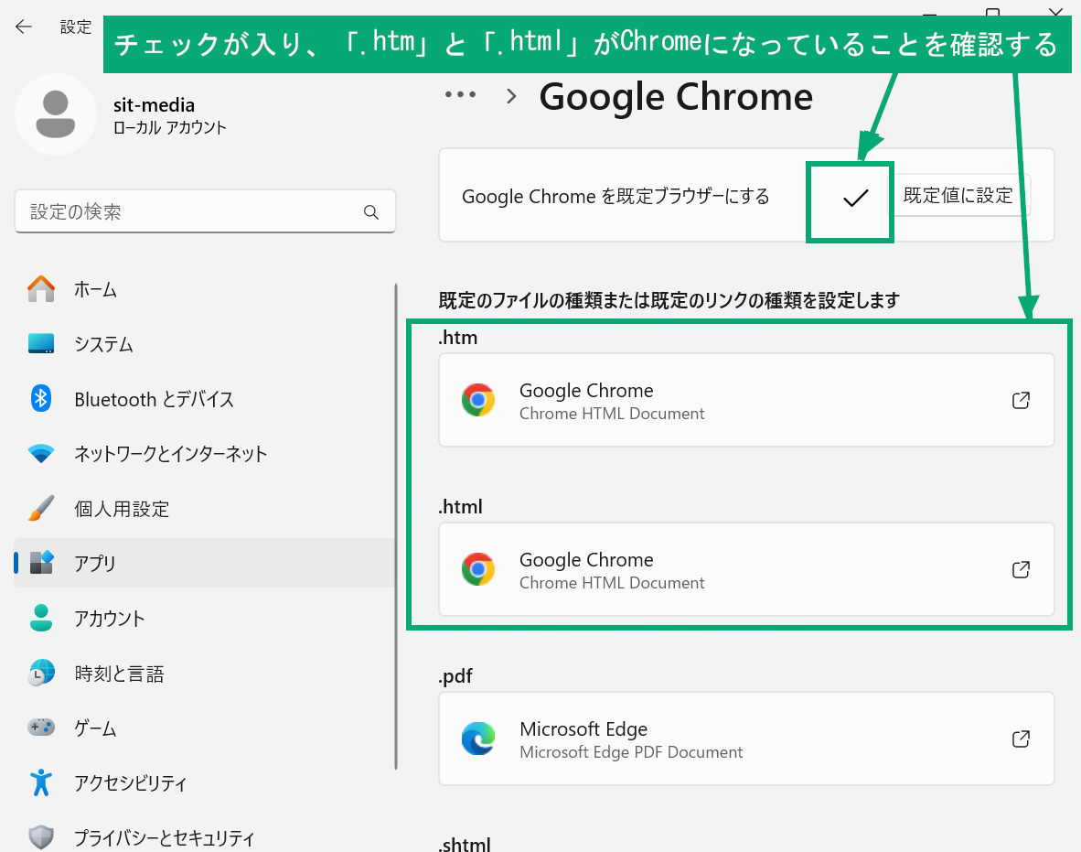Click the 時刻と言語 globe clock icon
Image resolution: width=1081 pixels, height=852 pixels.
41,673
